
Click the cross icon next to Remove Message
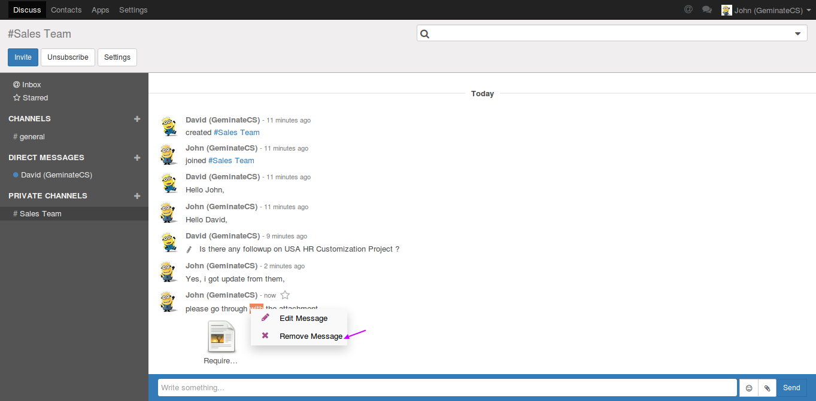265,336
